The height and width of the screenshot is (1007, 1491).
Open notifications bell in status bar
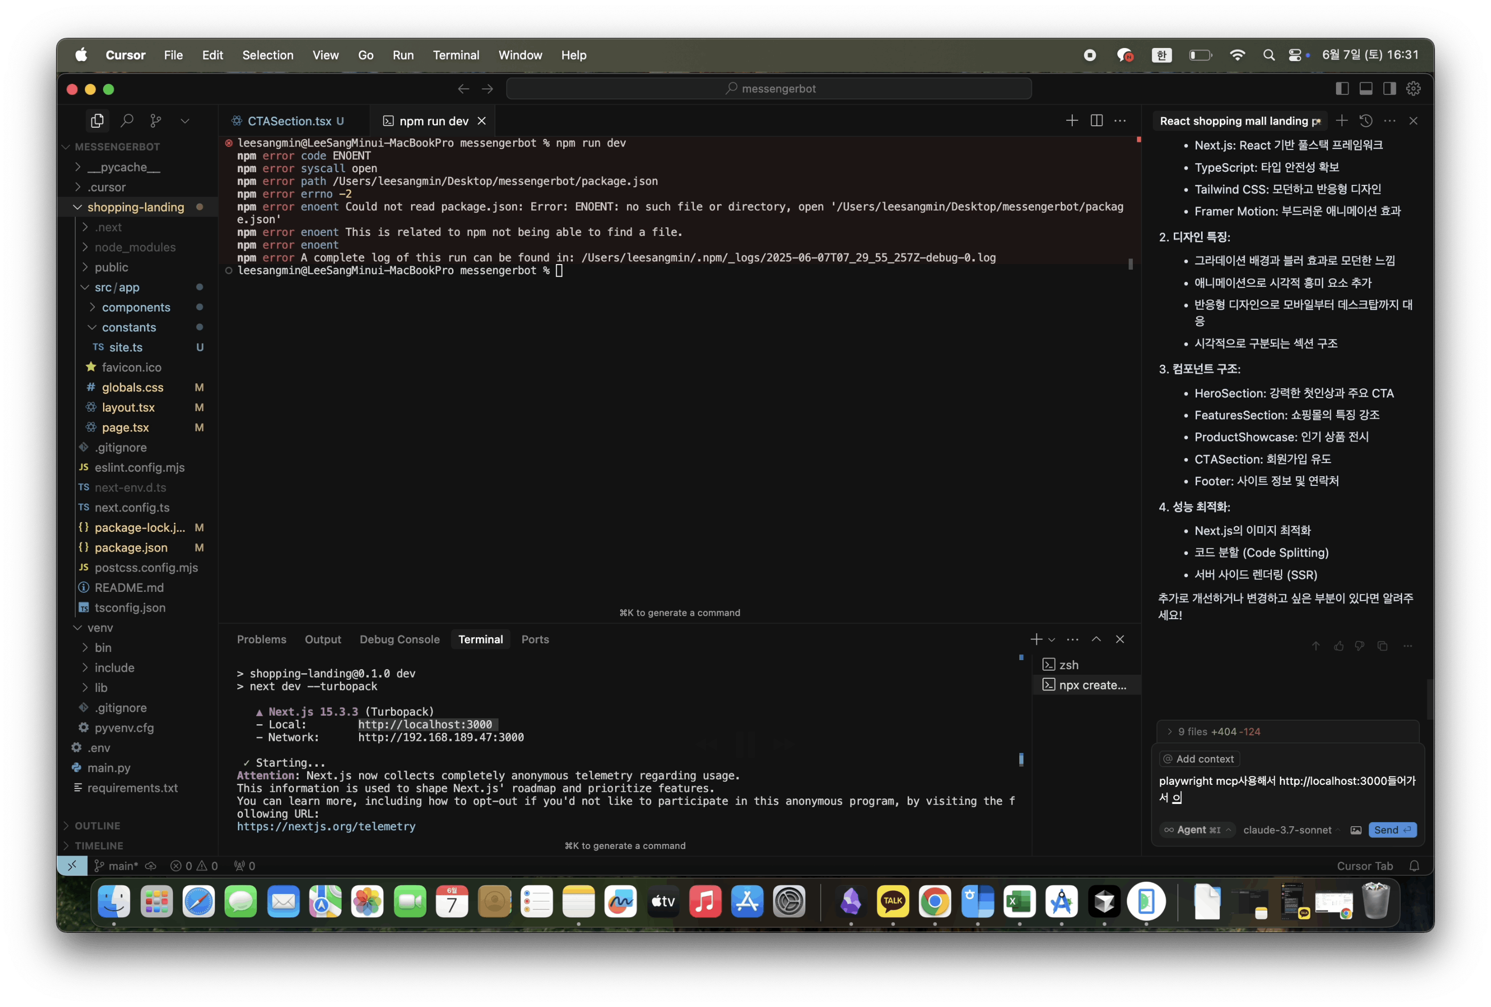point(1414,866)
